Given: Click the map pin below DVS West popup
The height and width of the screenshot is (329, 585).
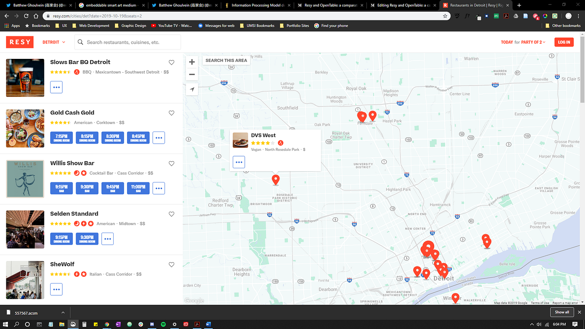Looking at the screenshot, I should click(275, 180).
